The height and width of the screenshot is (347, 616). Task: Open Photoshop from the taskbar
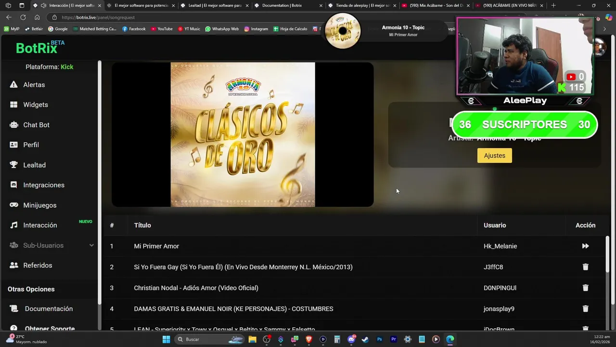(x=379, y=339)
